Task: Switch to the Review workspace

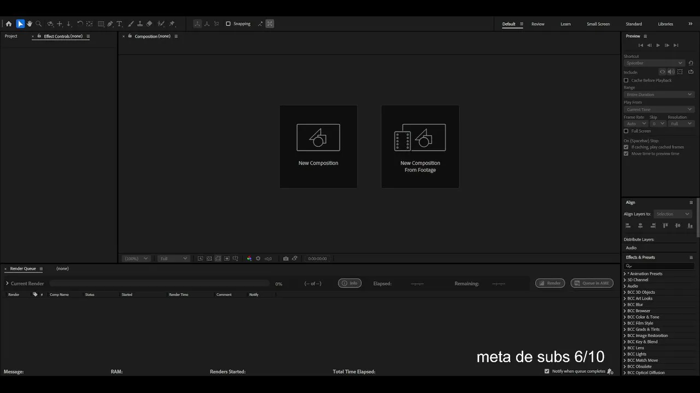Action: click(x=538, y=24)
